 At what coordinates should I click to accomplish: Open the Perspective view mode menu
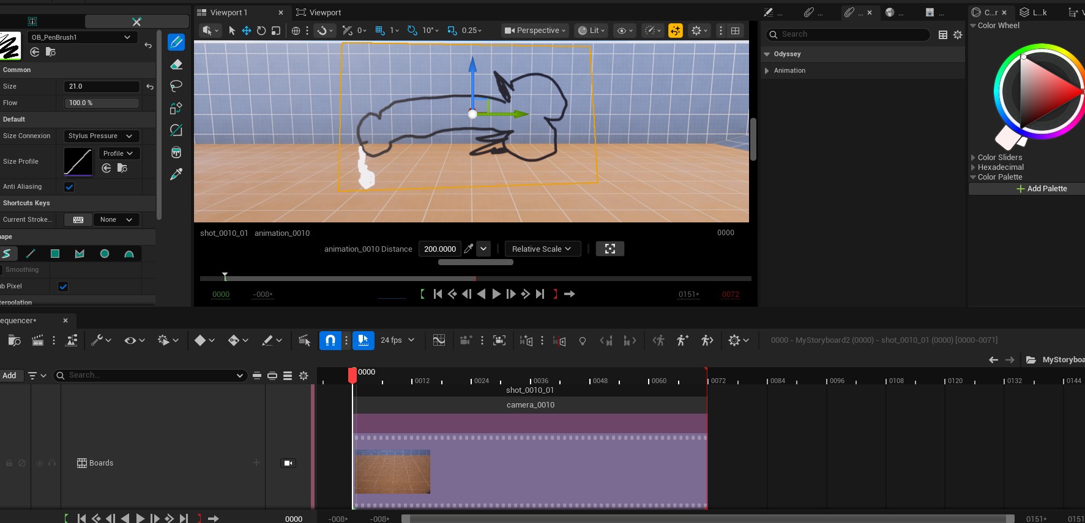click(535, 31)
